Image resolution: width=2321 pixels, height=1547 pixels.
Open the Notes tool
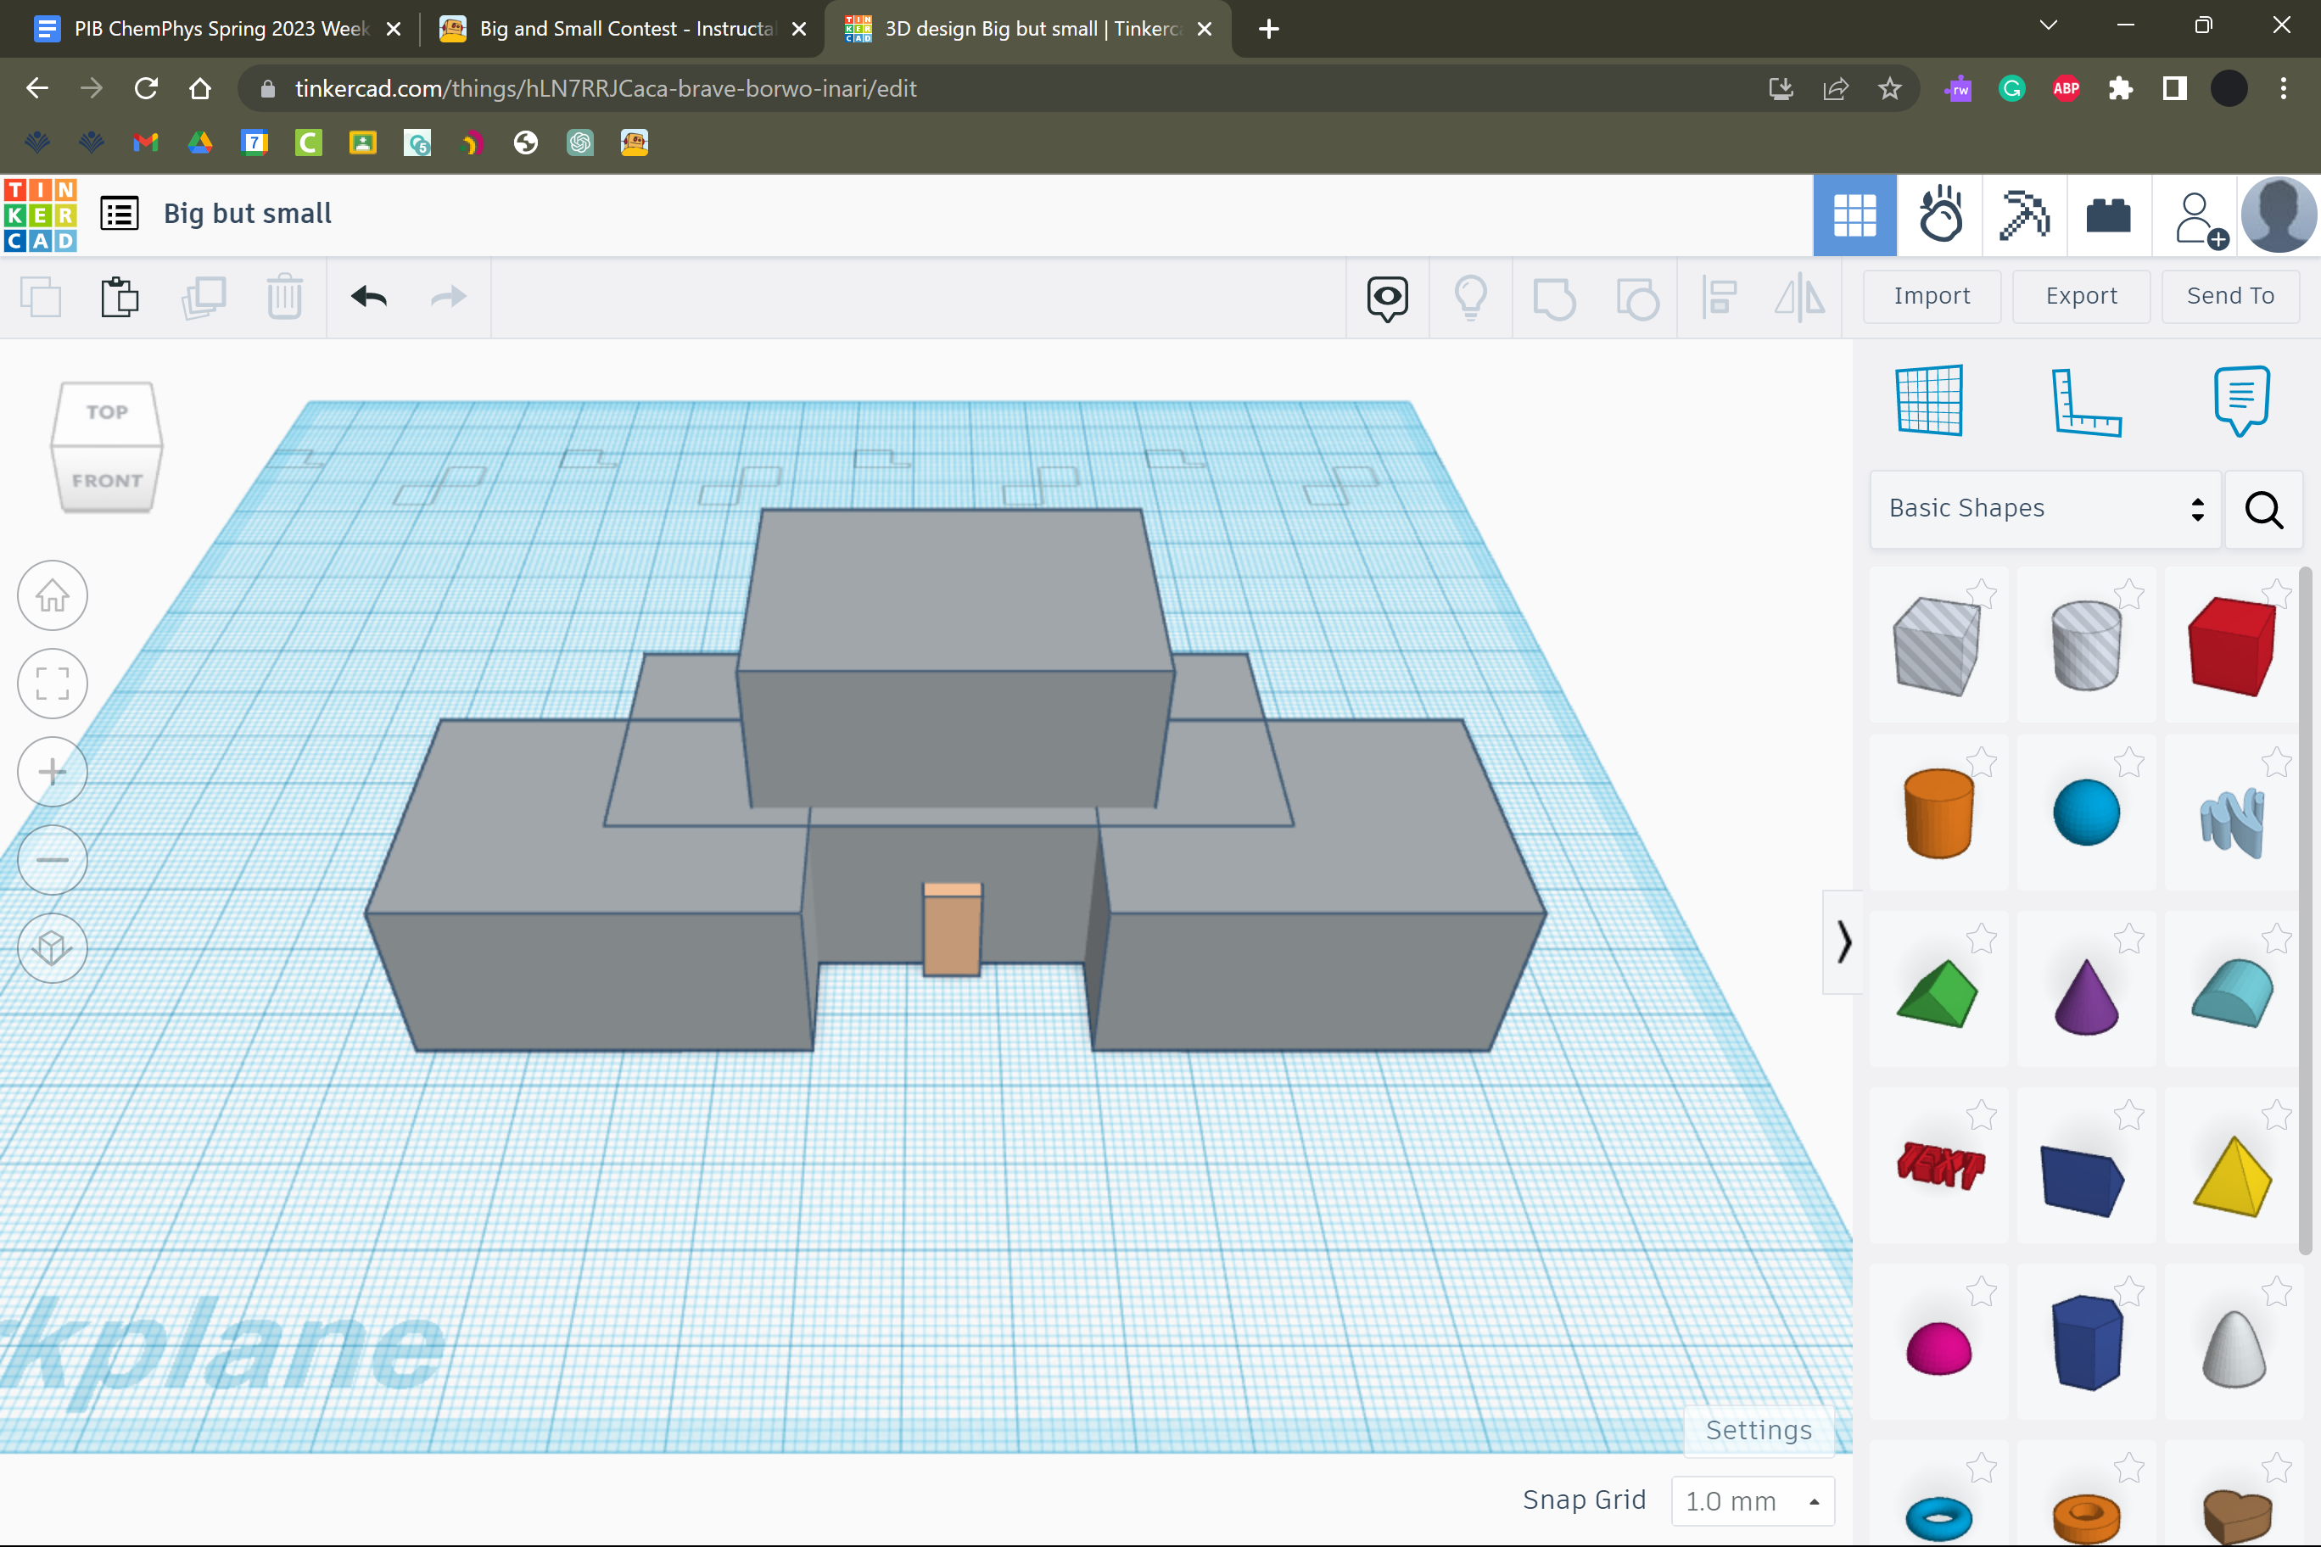[2241, 400]
